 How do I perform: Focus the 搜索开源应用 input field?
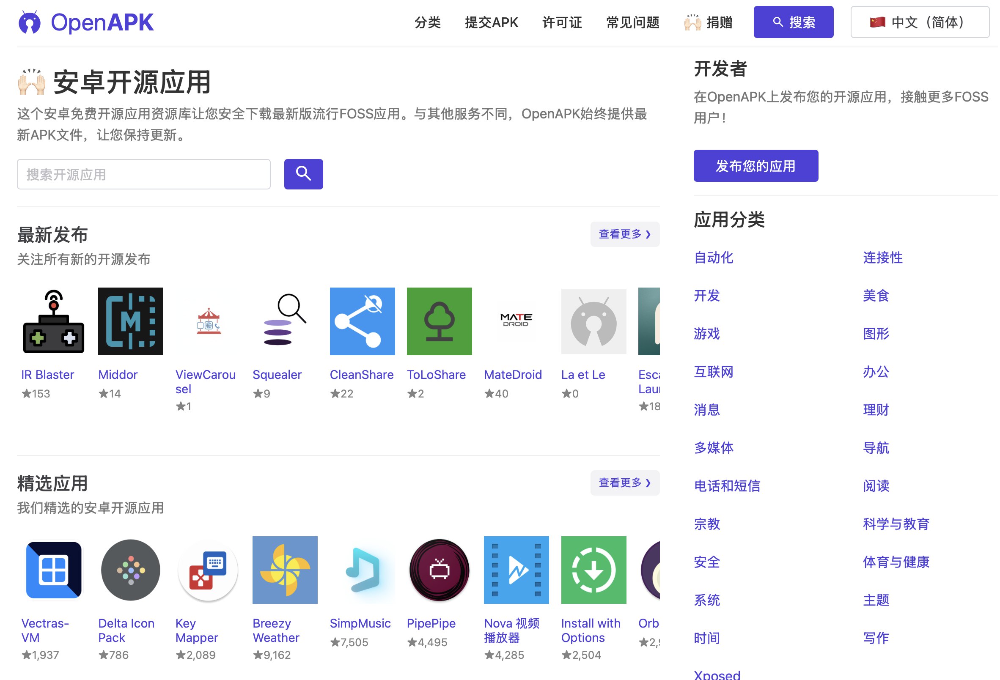click(x=144, y=175)
